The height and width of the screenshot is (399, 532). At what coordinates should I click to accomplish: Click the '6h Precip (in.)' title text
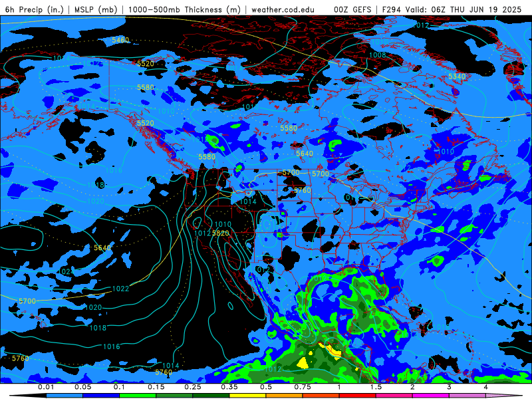pos(35,10)
